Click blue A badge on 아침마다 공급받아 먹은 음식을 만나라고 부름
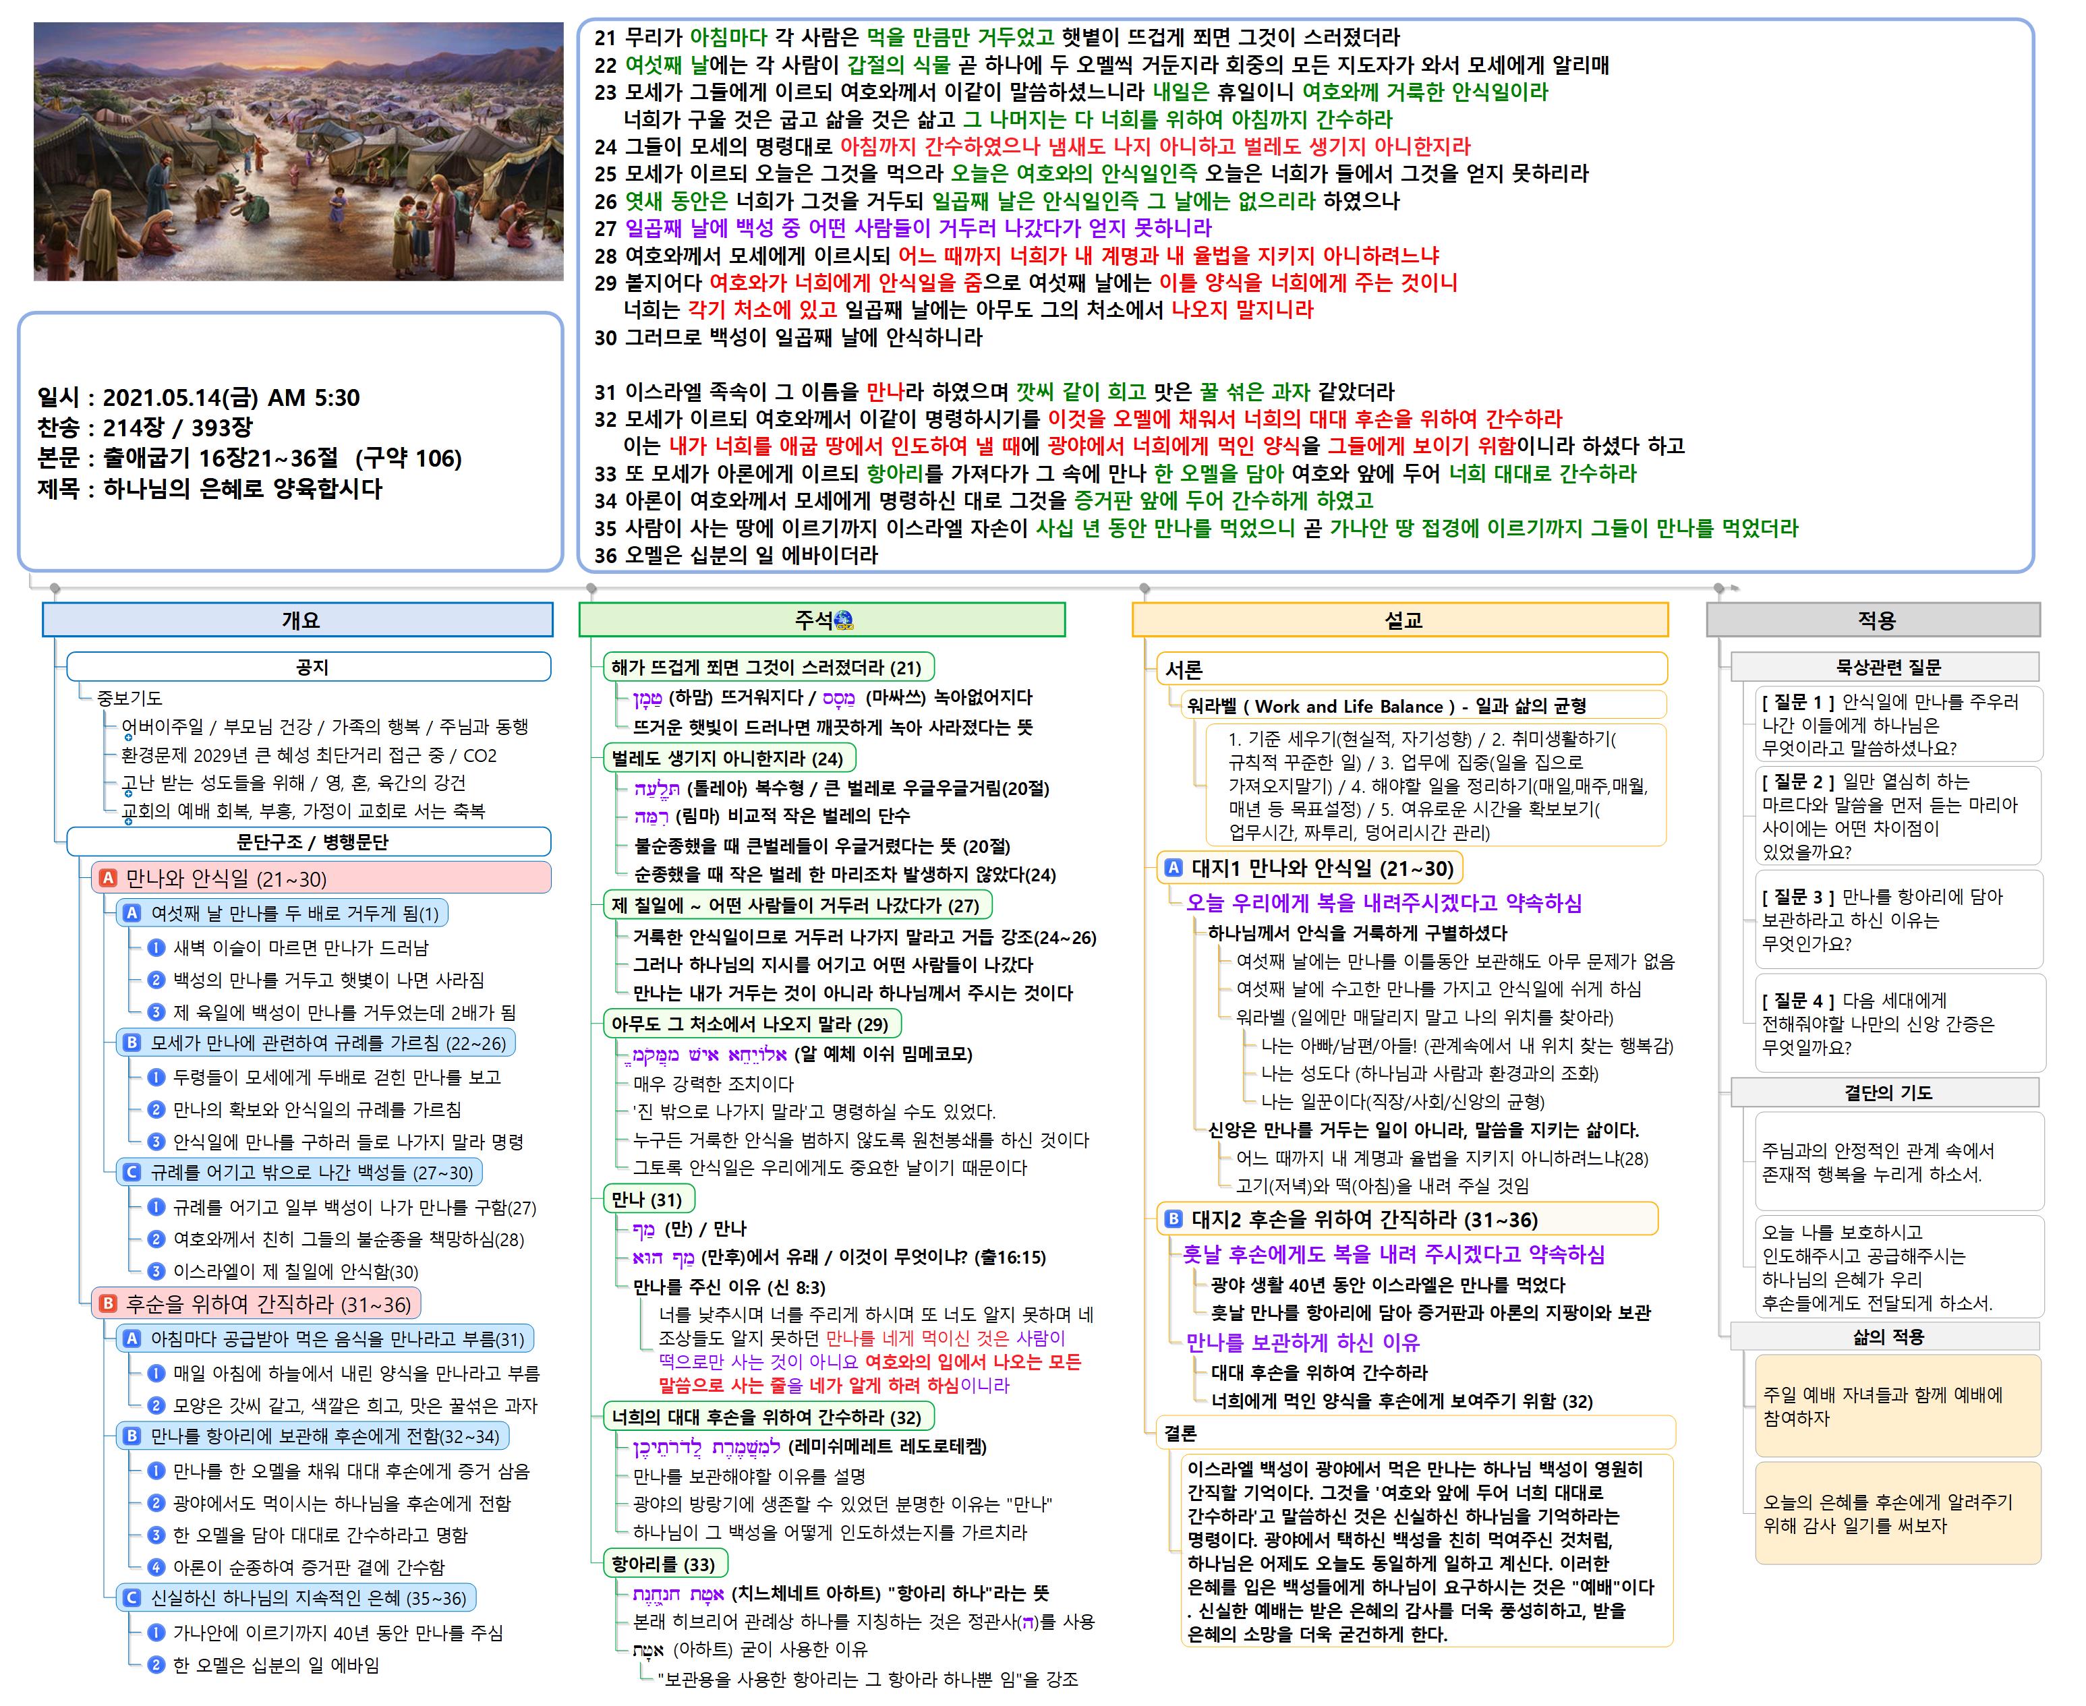This screenshot has height=1706, width=2086. pyautogui.click(x=132, y=1339)
